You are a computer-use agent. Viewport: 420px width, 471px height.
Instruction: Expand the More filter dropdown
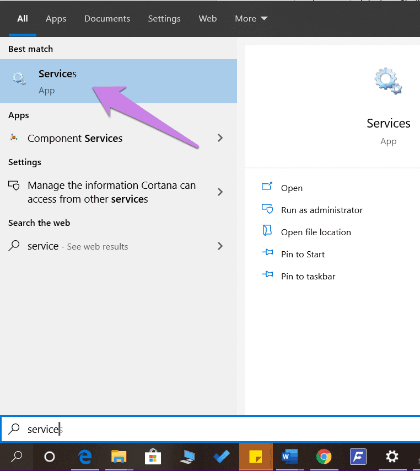[x=251, y=18]
